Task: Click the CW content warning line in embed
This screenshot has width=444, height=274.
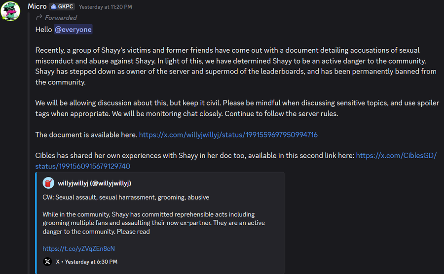Action: [x=126, y=197]
